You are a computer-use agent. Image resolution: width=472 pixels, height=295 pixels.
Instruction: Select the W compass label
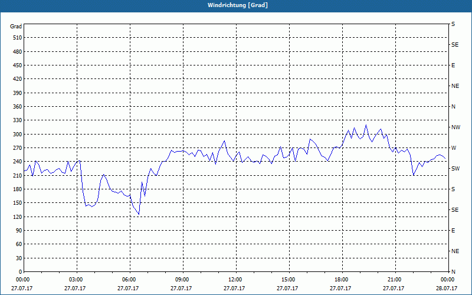(454, 148)
